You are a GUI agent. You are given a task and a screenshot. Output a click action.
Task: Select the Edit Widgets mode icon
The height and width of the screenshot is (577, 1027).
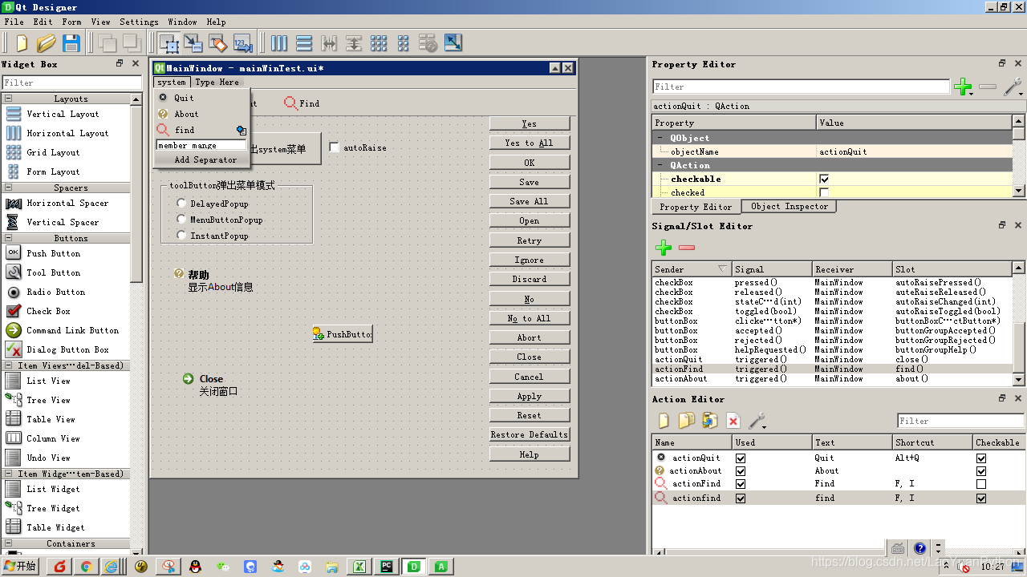click(169, 43)
